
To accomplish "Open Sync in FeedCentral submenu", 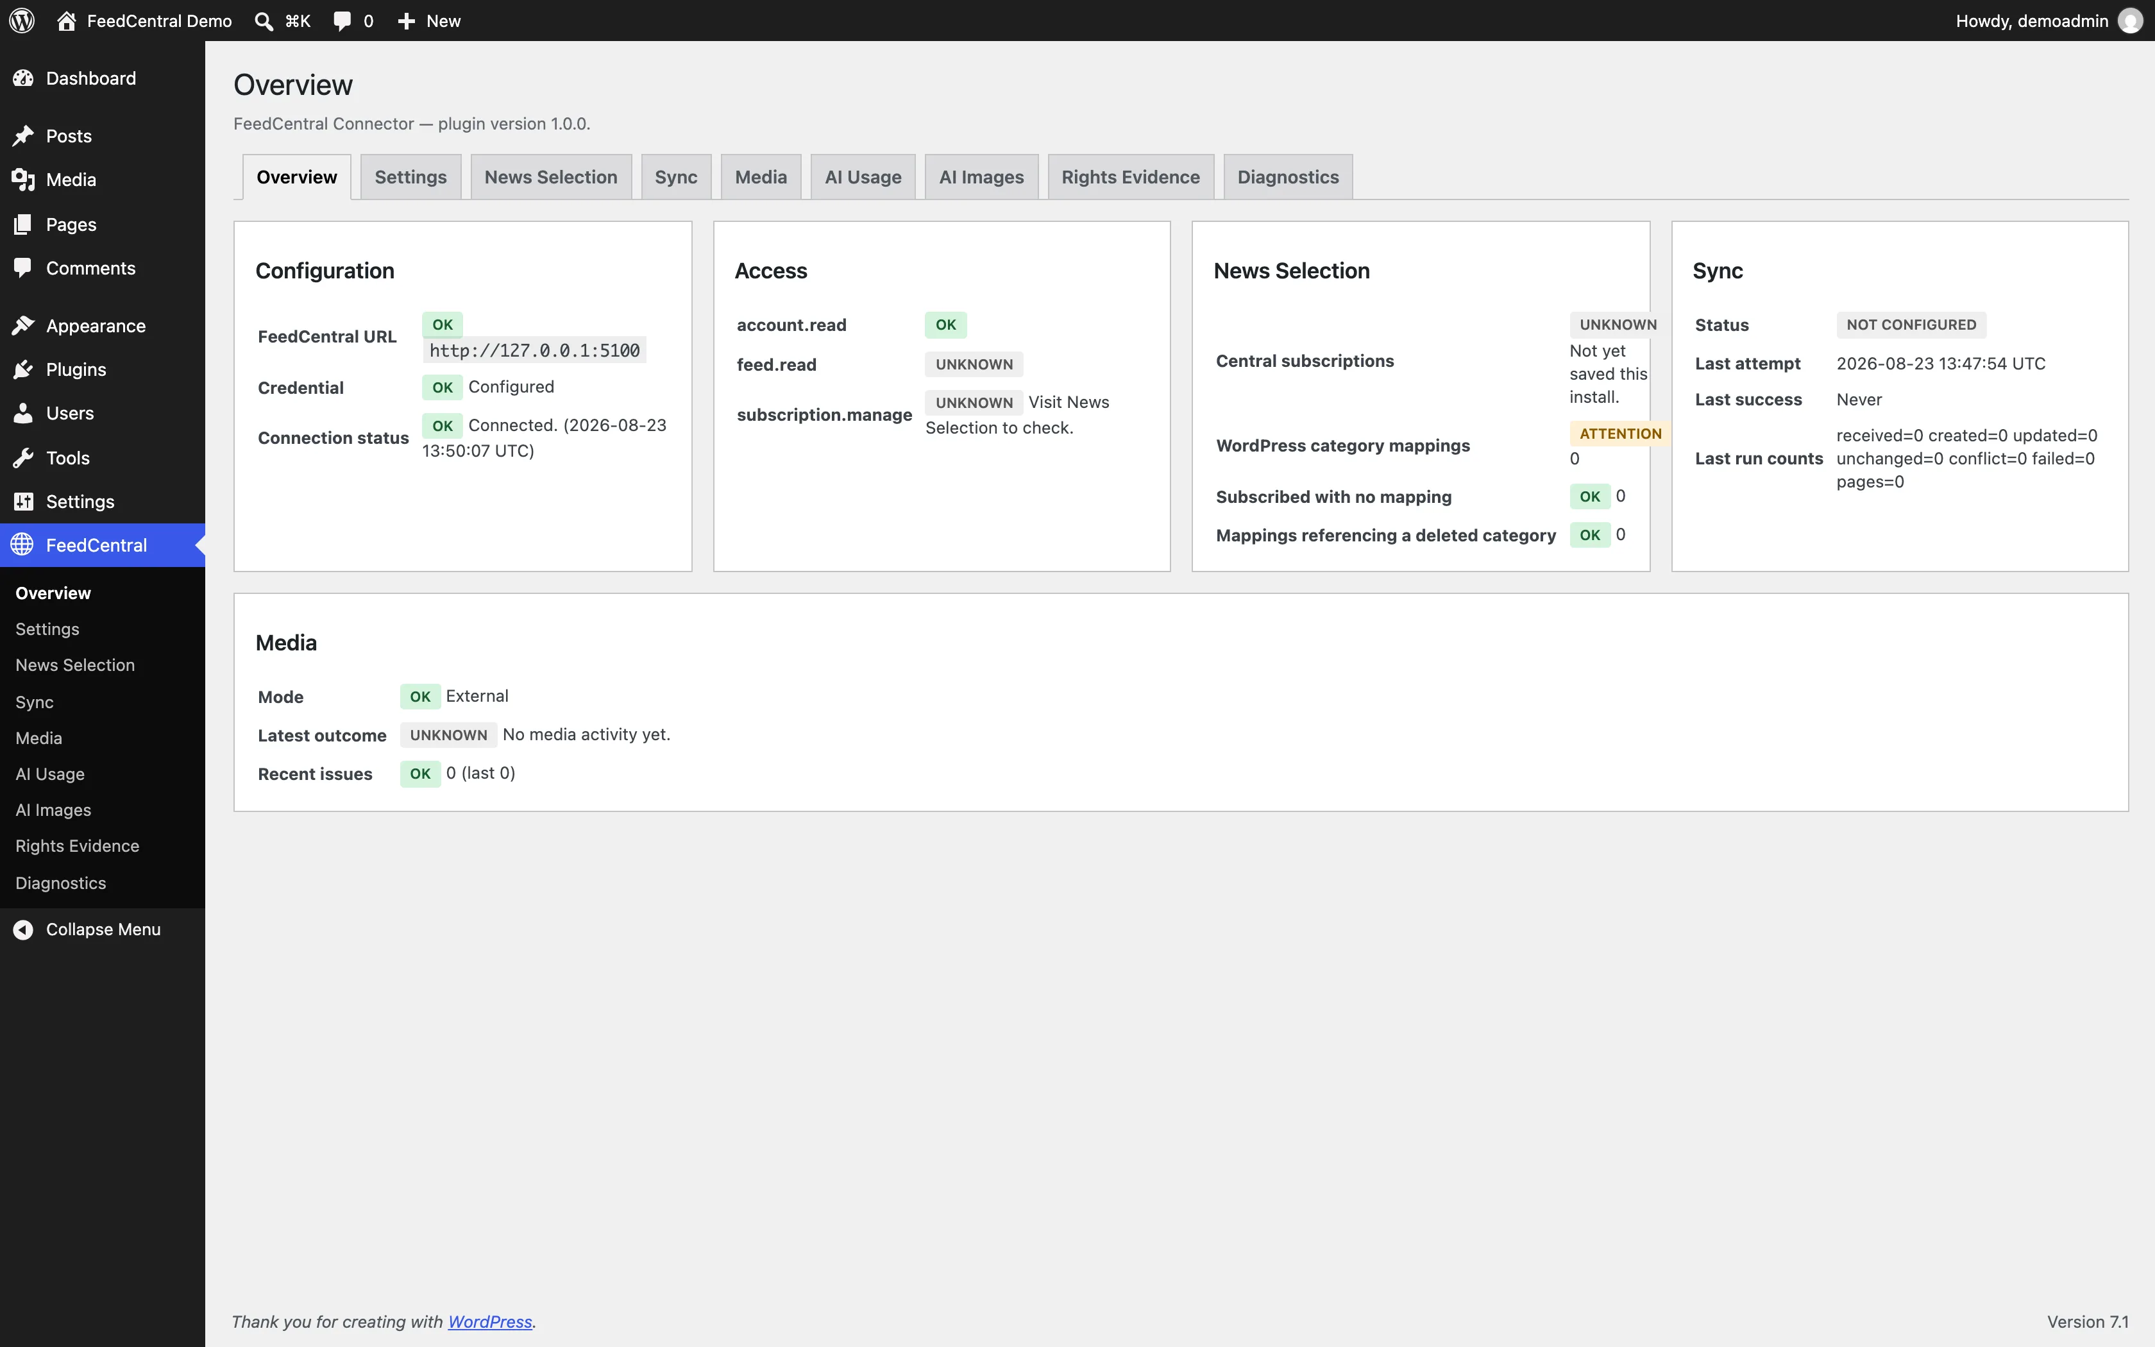I will (x=34, y=702).
